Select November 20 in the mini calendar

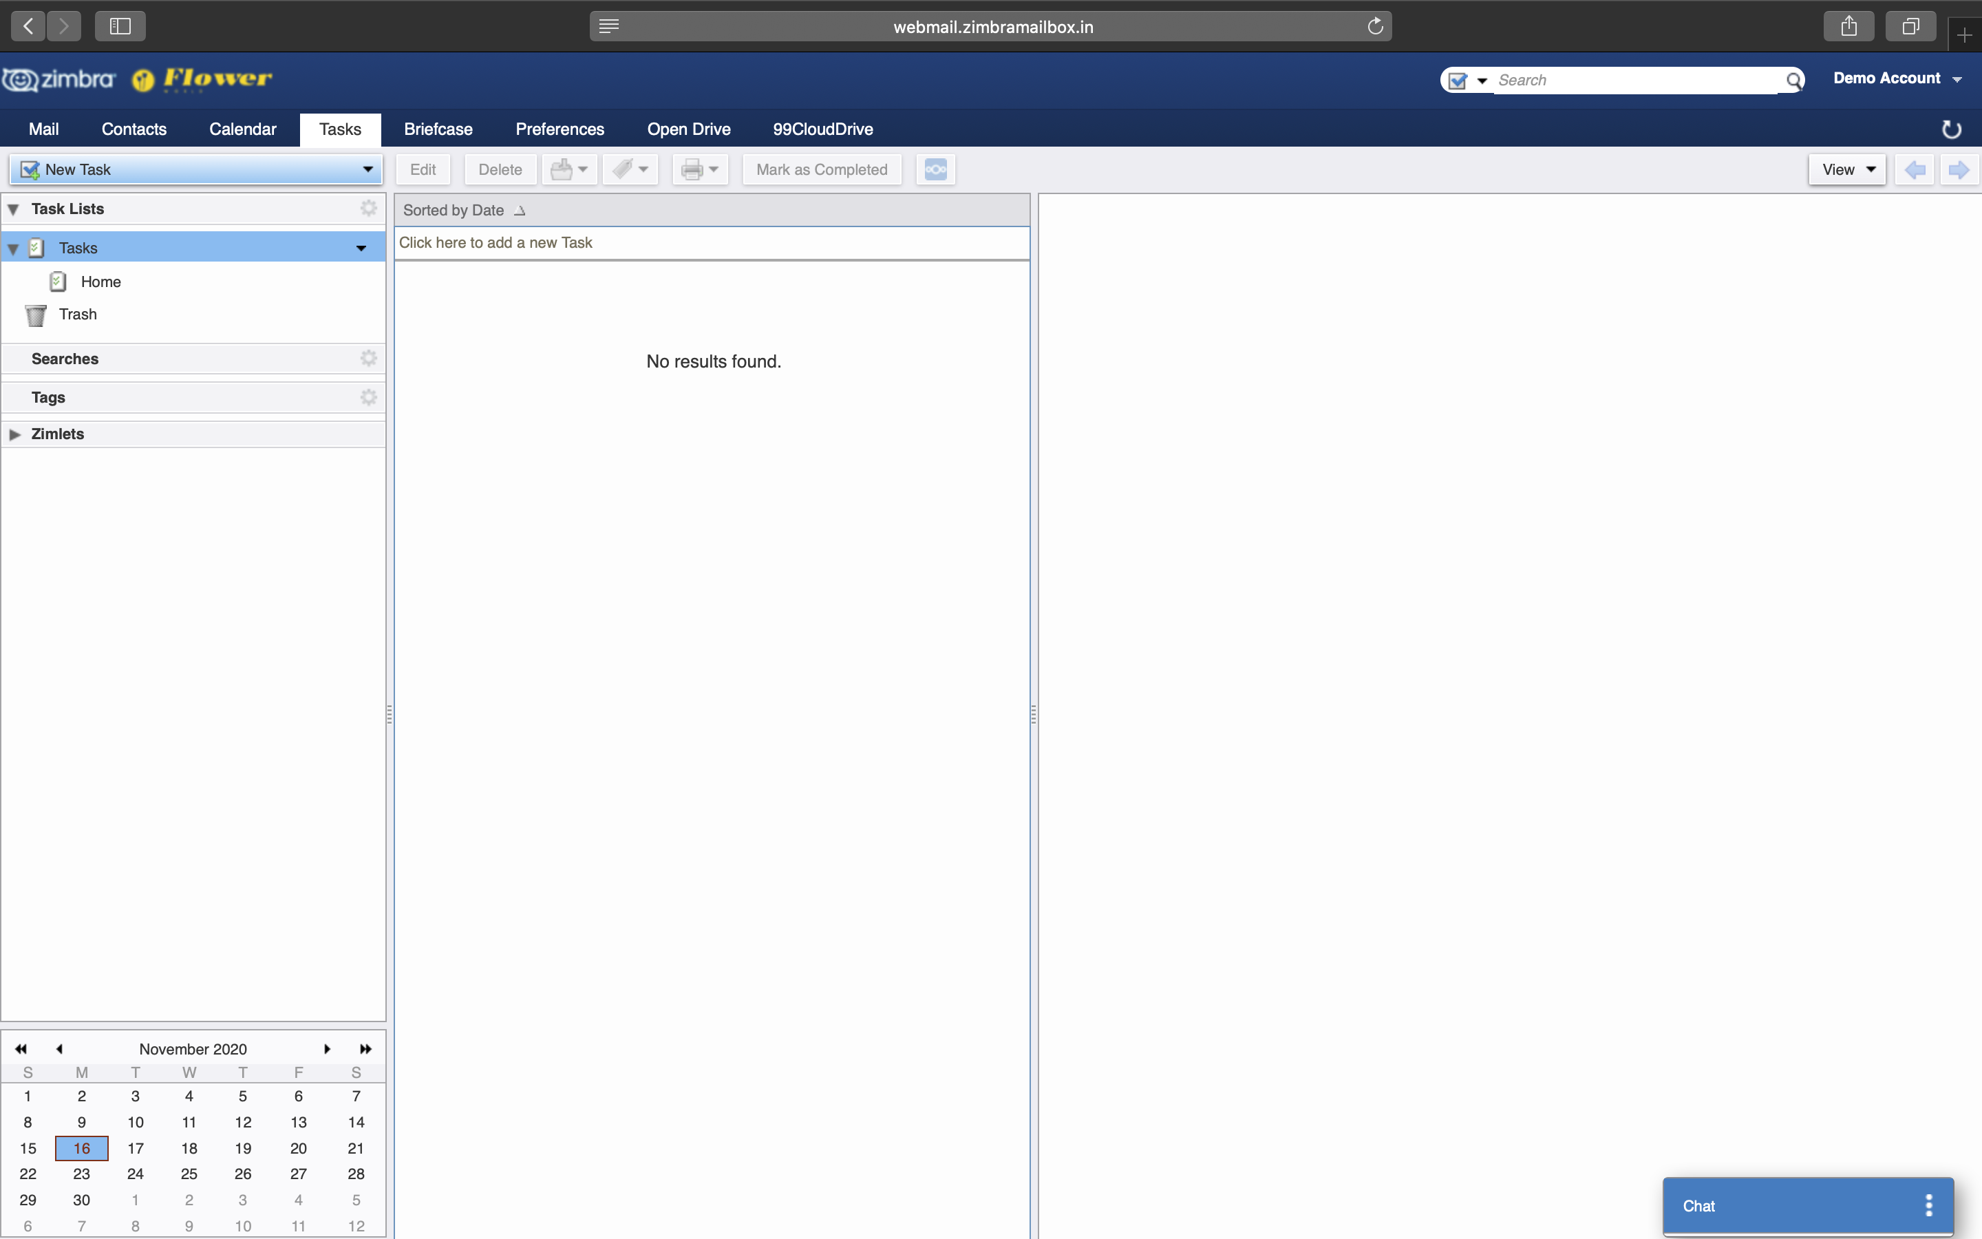point(298,1148)
